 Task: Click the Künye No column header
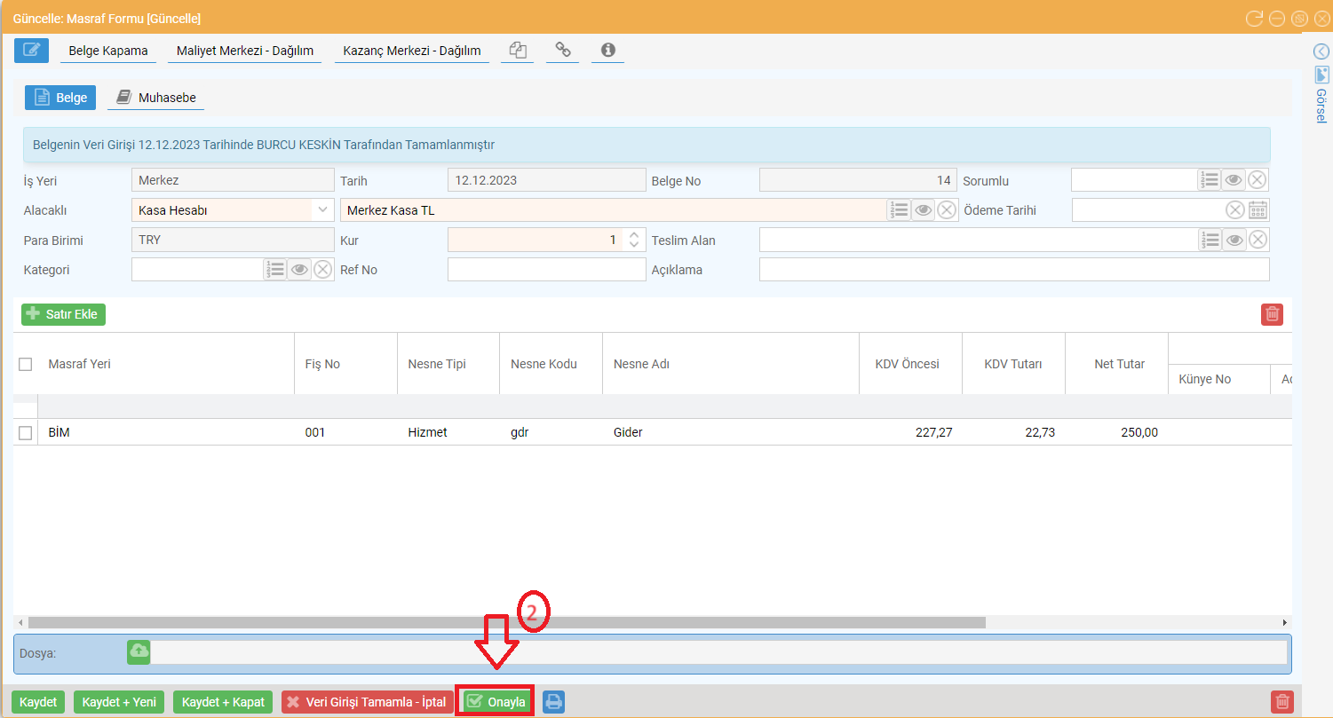coord(1218,379)
